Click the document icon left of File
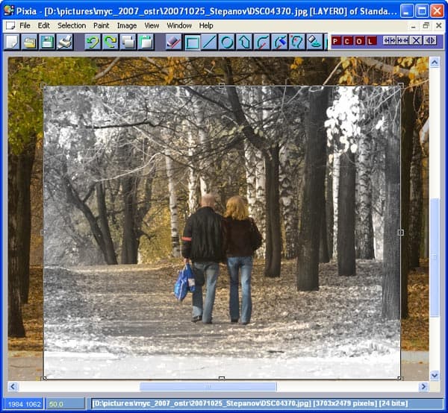 point(10,25)
